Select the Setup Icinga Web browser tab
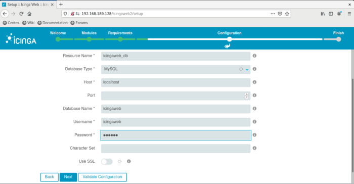354x184 pixels. coord(28,5)
